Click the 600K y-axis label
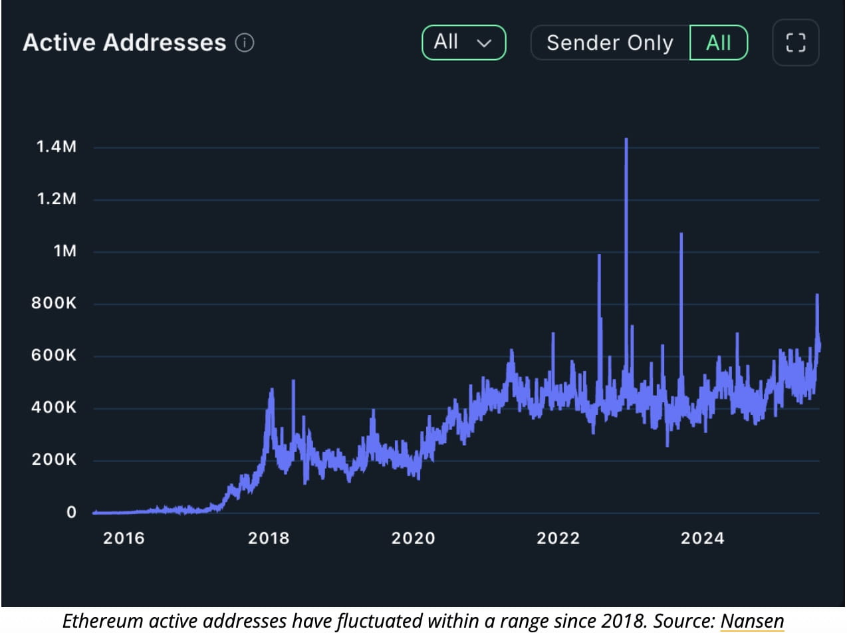This screenshot has width=847, height=633. pyautogui.click(x=53, y=356)
